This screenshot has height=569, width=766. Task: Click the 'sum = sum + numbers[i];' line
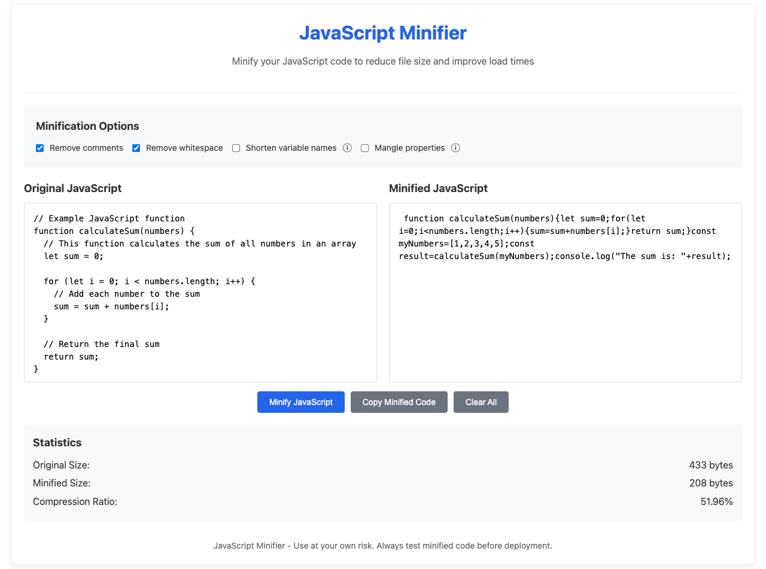[x=111, y=306]
